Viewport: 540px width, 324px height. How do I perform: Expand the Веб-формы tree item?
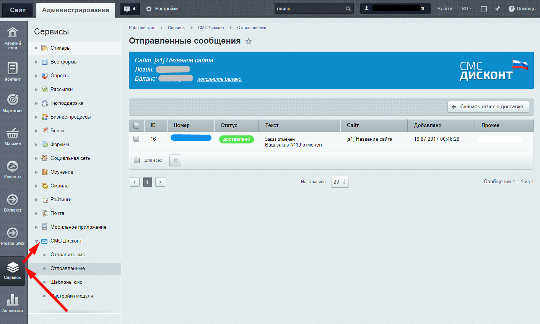[36, 62]
